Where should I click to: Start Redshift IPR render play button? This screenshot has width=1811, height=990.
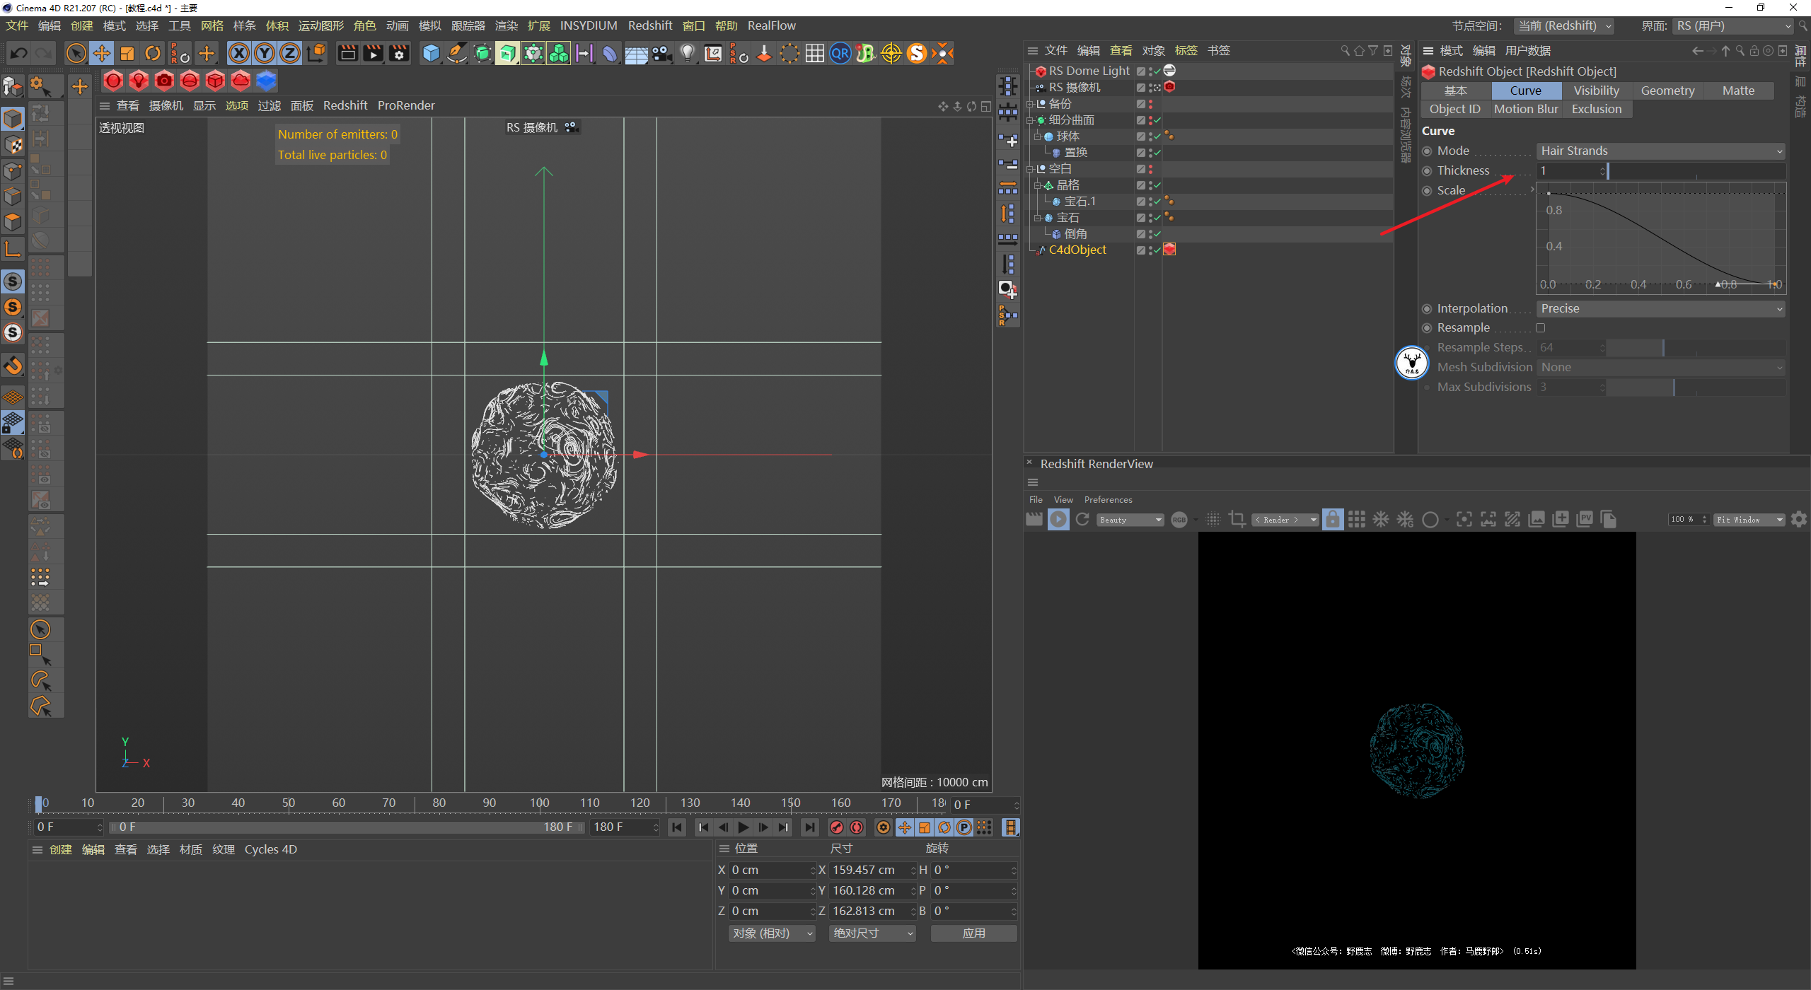[x=1058, y=520]
